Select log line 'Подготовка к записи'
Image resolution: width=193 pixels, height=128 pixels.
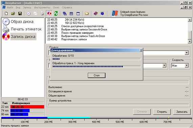[74, 40]
